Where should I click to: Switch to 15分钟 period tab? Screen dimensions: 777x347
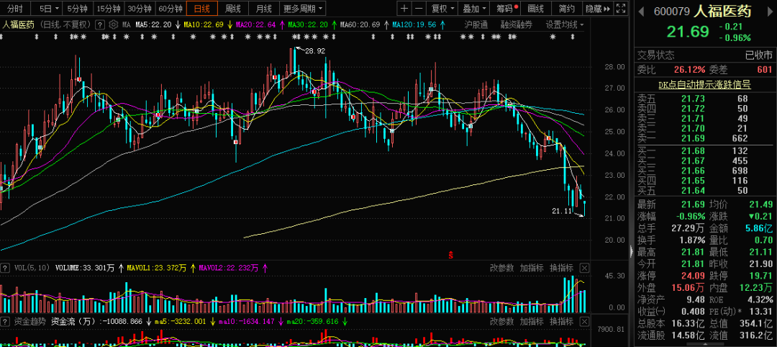point(109,9)
